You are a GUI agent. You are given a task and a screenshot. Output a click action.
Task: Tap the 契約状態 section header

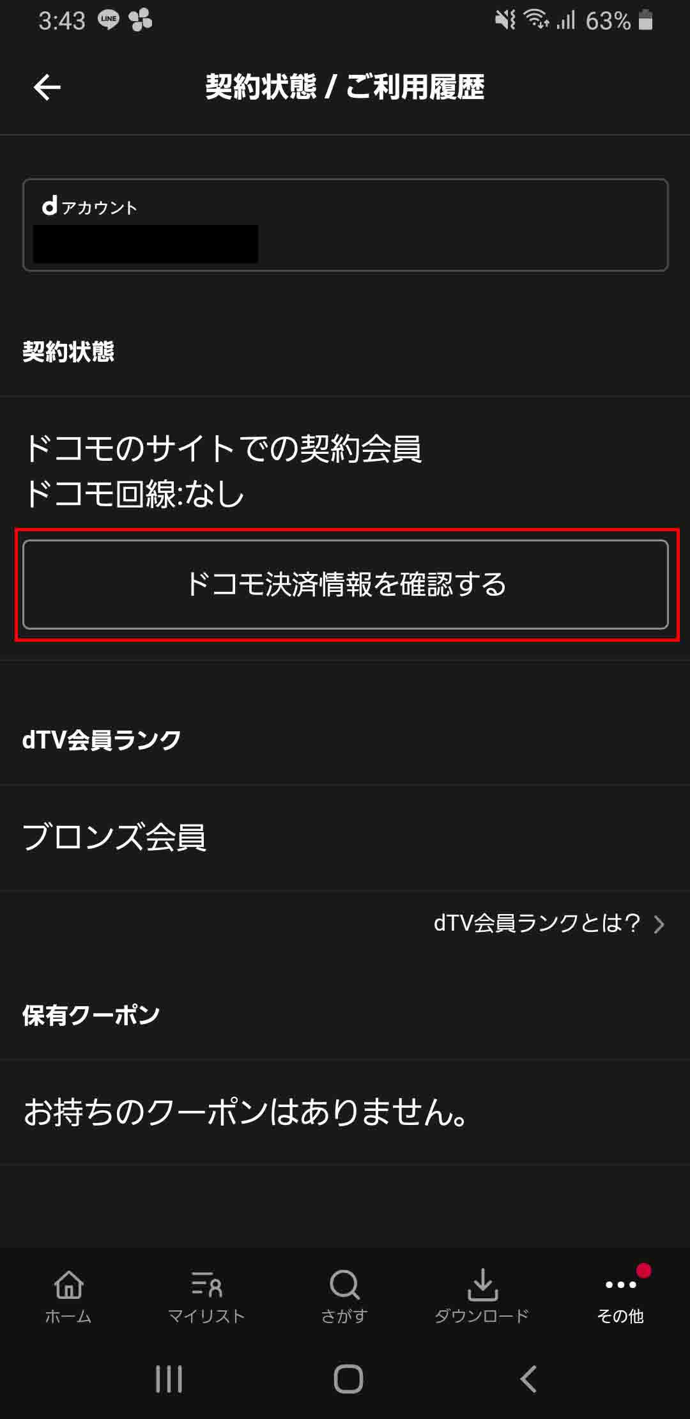(x=68, y=352)
